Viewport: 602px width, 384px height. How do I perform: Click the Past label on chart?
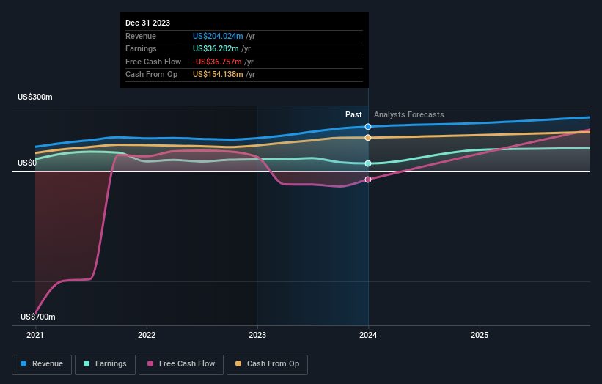pos(353,114)
